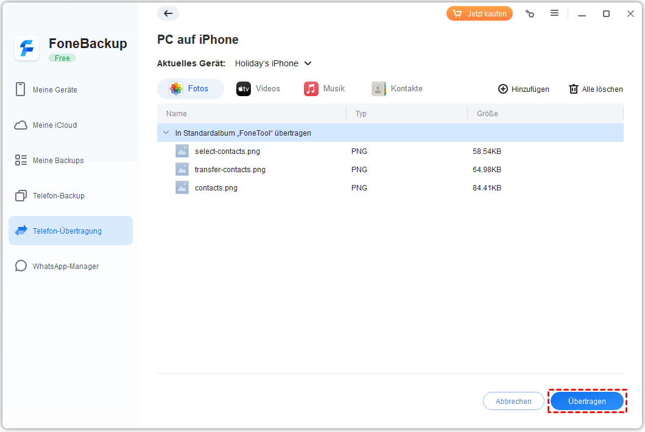Open Meine Geräte in sidebar

70,89
